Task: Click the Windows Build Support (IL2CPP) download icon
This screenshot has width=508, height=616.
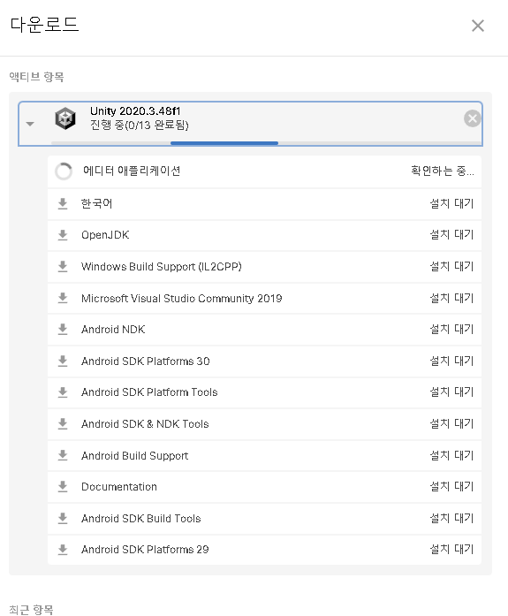Action: (x=63, y=267)
